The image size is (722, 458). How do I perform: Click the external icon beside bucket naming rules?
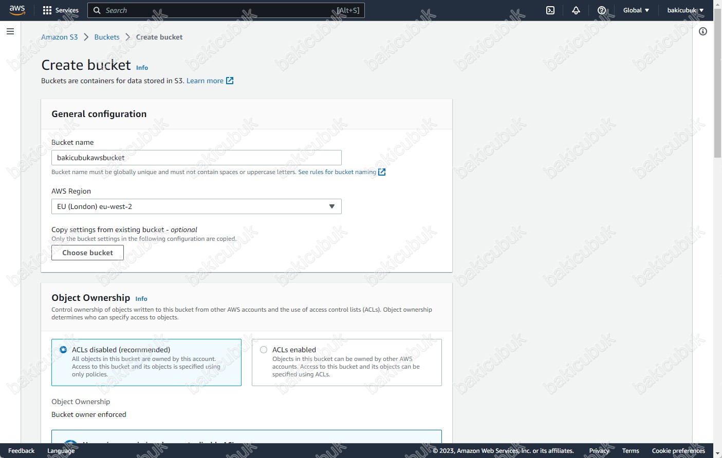coord(382,172)
